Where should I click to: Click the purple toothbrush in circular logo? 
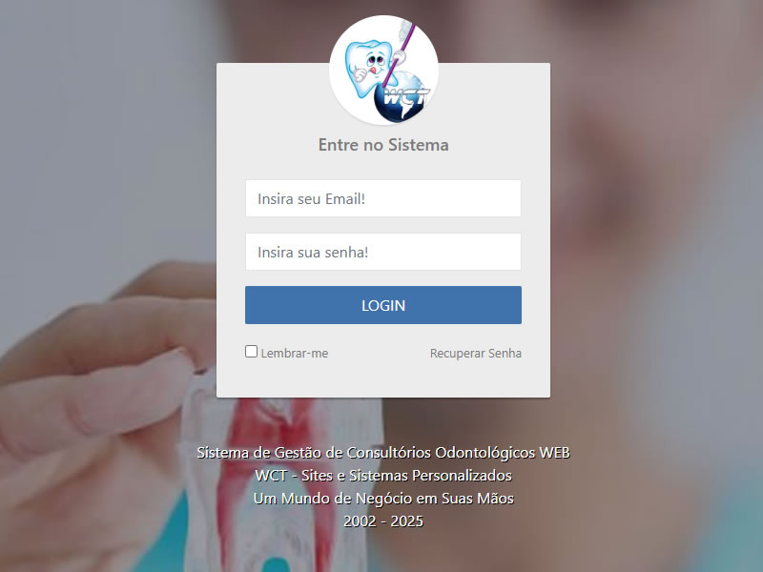pyautogui.click(x=399, y=51)
